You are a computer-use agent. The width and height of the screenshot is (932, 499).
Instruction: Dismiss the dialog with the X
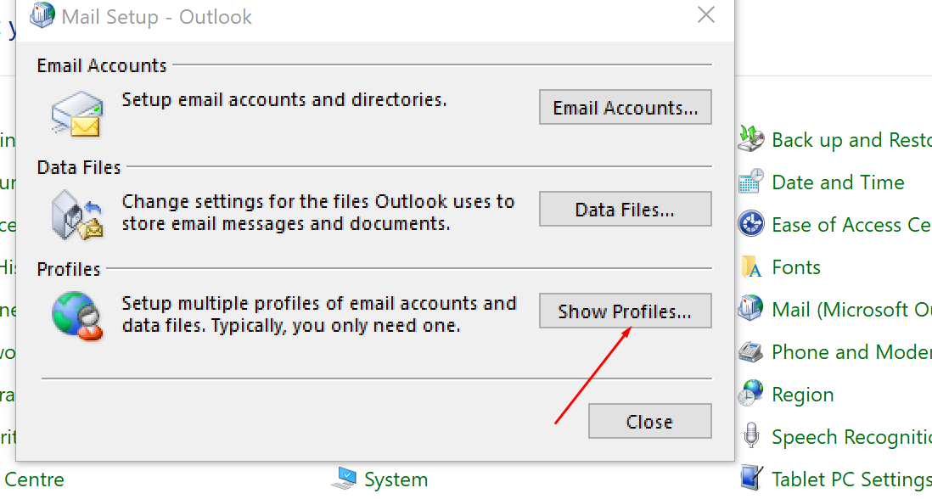click(x=705, y=14)
